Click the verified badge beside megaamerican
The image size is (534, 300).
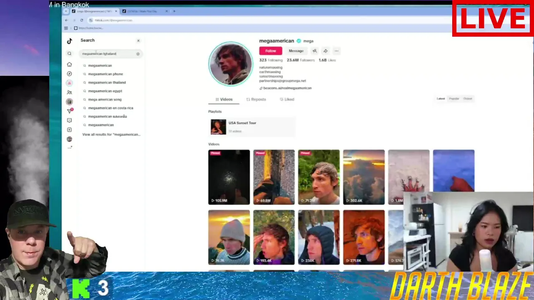(x=298, y=41)
